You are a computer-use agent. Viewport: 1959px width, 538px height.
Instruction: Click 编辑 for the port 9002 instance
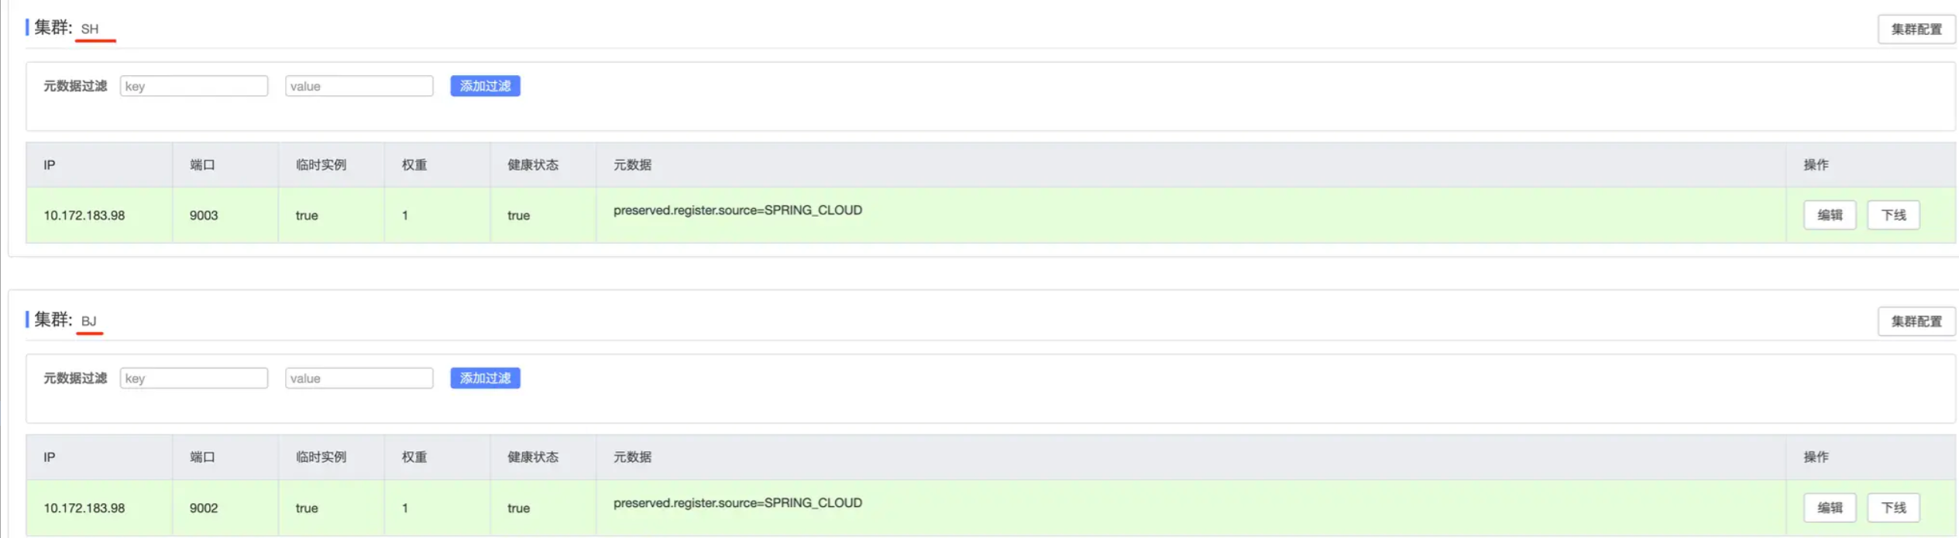pyautogui.click(x=1829, y=508)
